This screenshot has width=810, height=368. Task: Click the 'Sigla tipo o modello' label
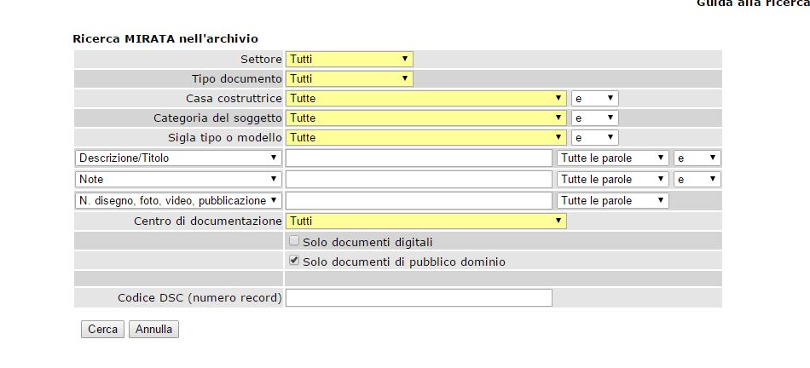point(225,138)
